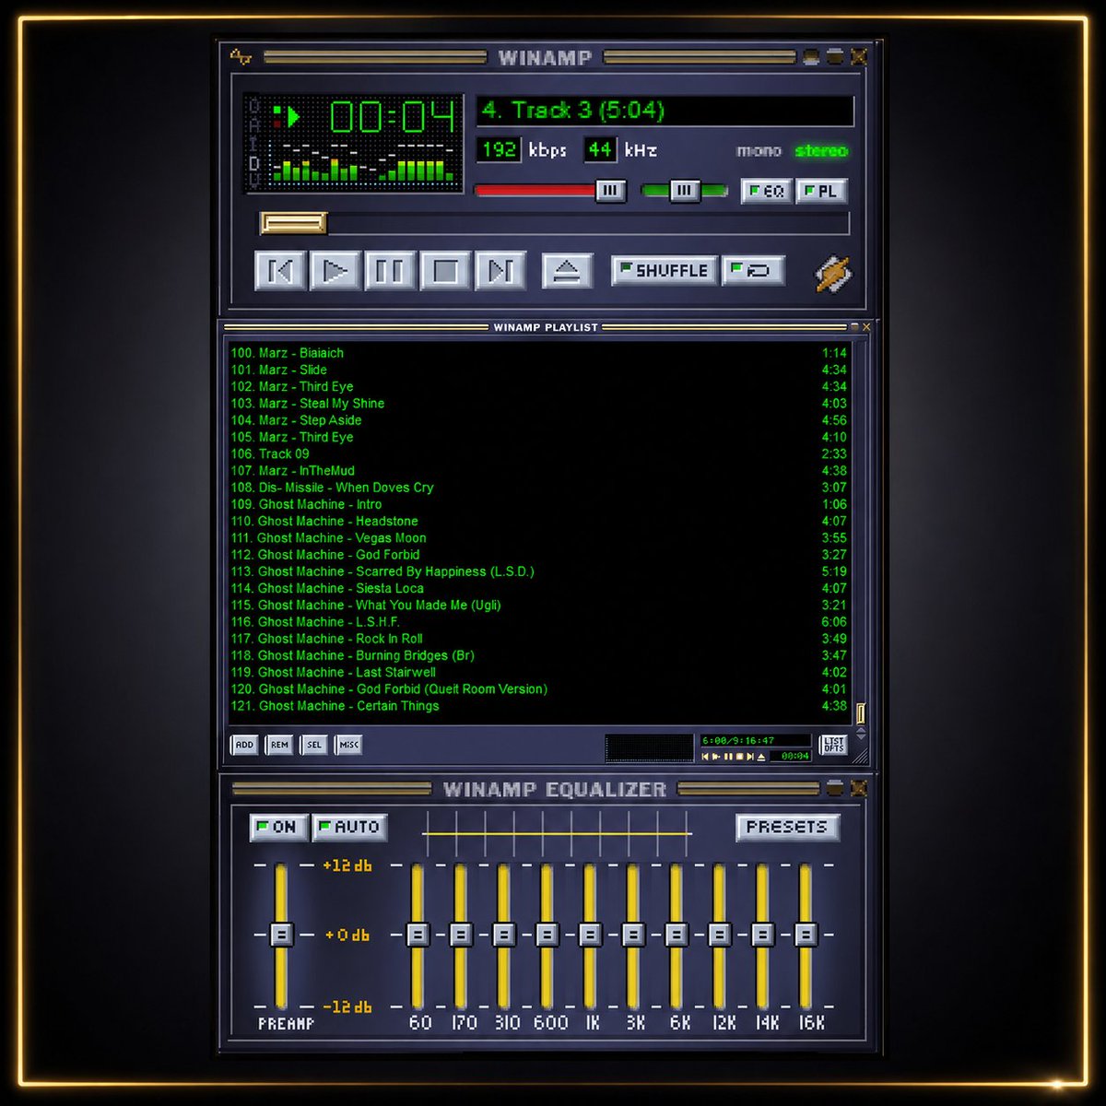Click the playlist mini Next button
Image resolution: width=1106 pixels, height=1106 pixels.
(x=750, y=757)
